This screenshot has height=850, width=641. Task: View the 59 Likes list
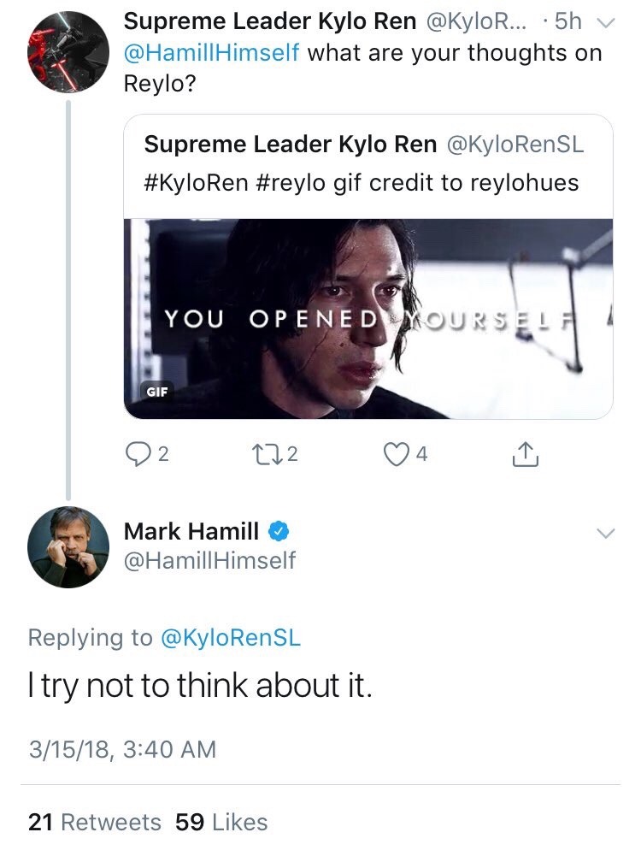coord(221,822)
